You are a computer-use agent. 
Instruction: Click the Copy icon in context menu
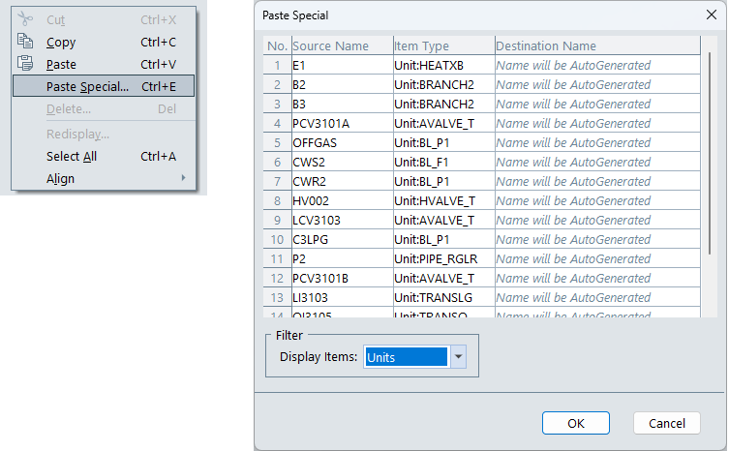click(x=26, y=43)
